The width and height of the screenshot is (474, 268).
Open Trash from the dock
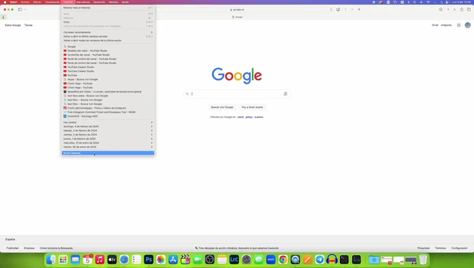[x=423, y=259]
